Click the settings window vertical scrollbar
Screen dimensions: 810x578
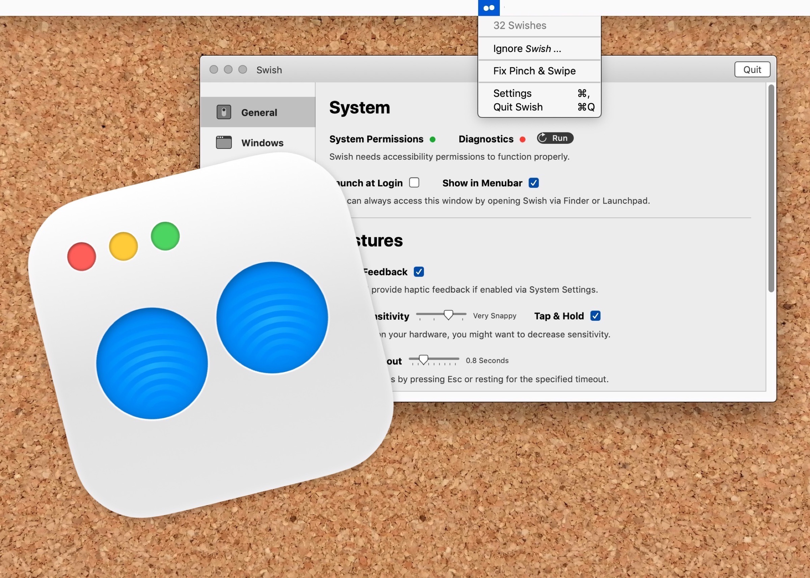[x=771, y=189]
